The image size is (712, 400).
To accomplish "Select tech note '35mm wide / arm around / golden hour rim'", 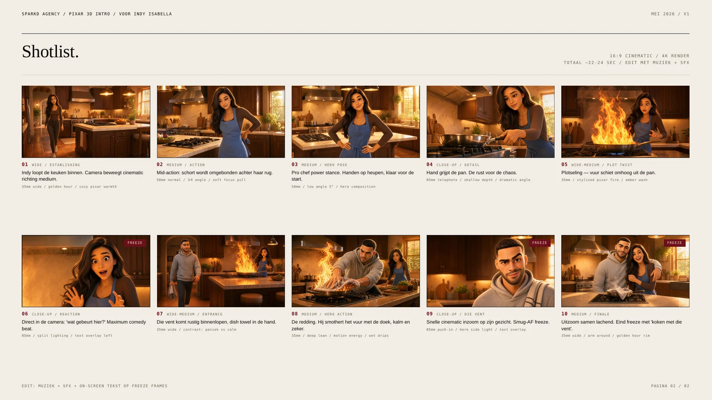I will (605, 336).
